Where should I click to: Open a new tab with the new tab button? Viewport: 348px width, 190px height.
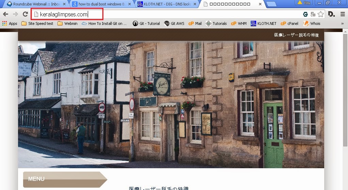pyautogui.click(x=271, y=4)
